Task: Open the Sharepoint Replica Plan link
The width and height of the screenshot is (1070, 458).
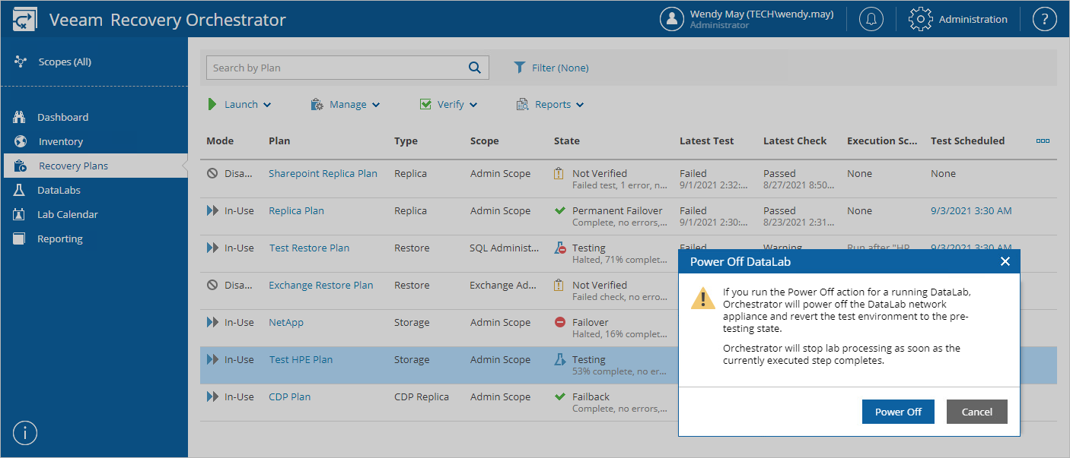Action: point(323,173)
